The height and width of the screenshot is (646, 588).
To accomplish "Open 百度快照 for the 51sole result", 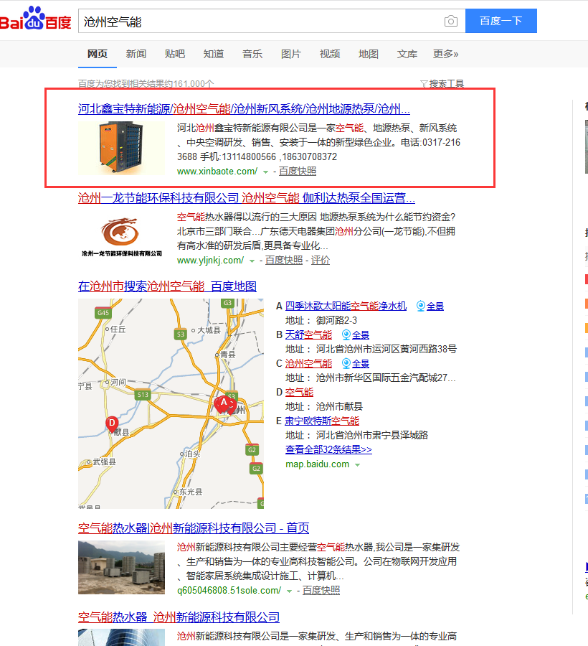I will click(321, 591).
